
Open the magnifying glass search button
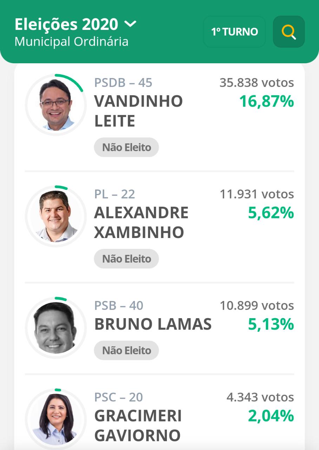click(x=289, y=32)
